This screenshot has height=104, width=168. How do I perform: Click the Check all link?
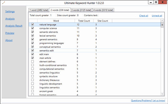(144, 16)
